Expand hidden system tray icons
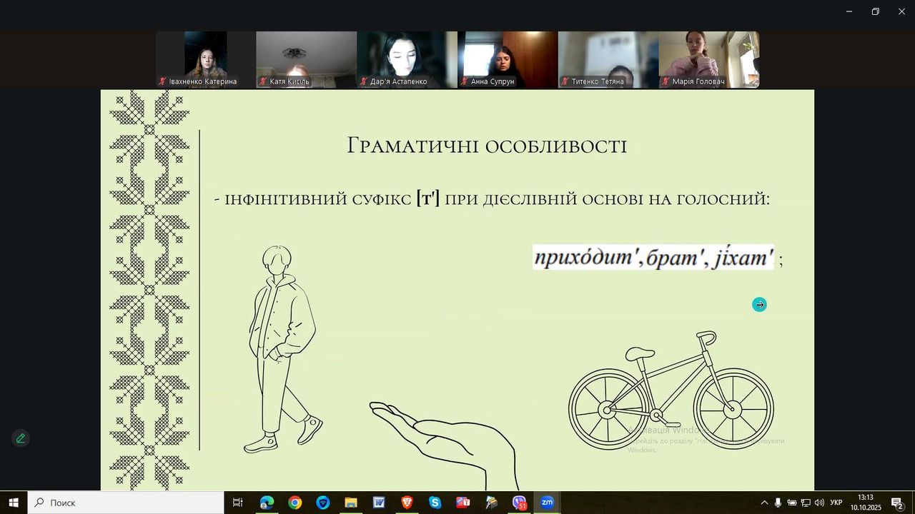 point(764,503)
